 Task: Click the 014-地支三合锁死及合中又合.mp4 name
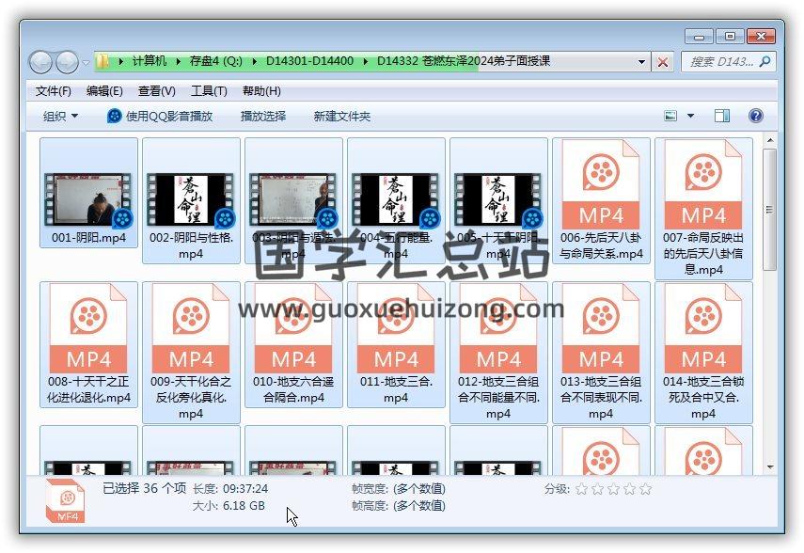pyautogui.click(x=703, y=398)
